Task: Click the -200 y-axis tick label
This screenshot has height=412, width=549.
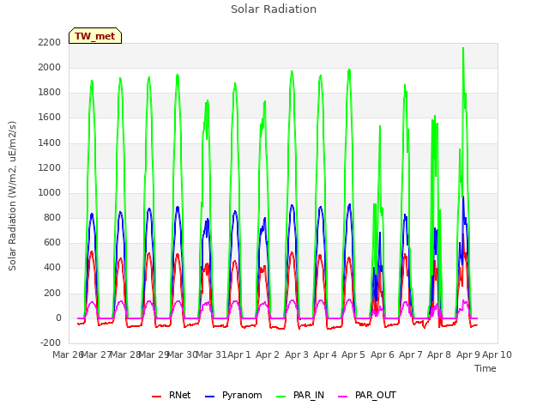Action: 51,343
